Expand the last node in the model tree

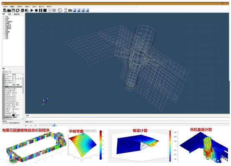coord(4,39)
